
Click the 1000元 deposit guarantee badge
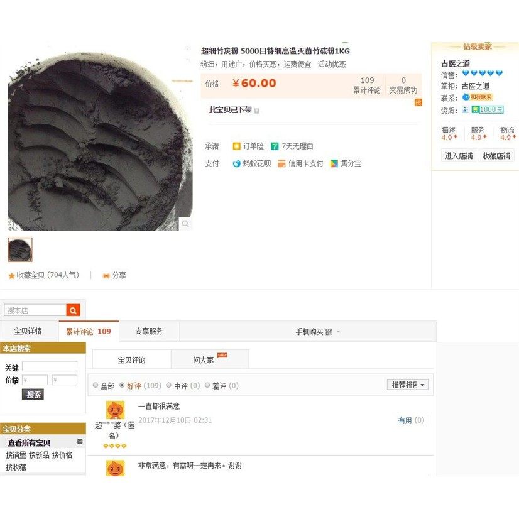[488, 109]
